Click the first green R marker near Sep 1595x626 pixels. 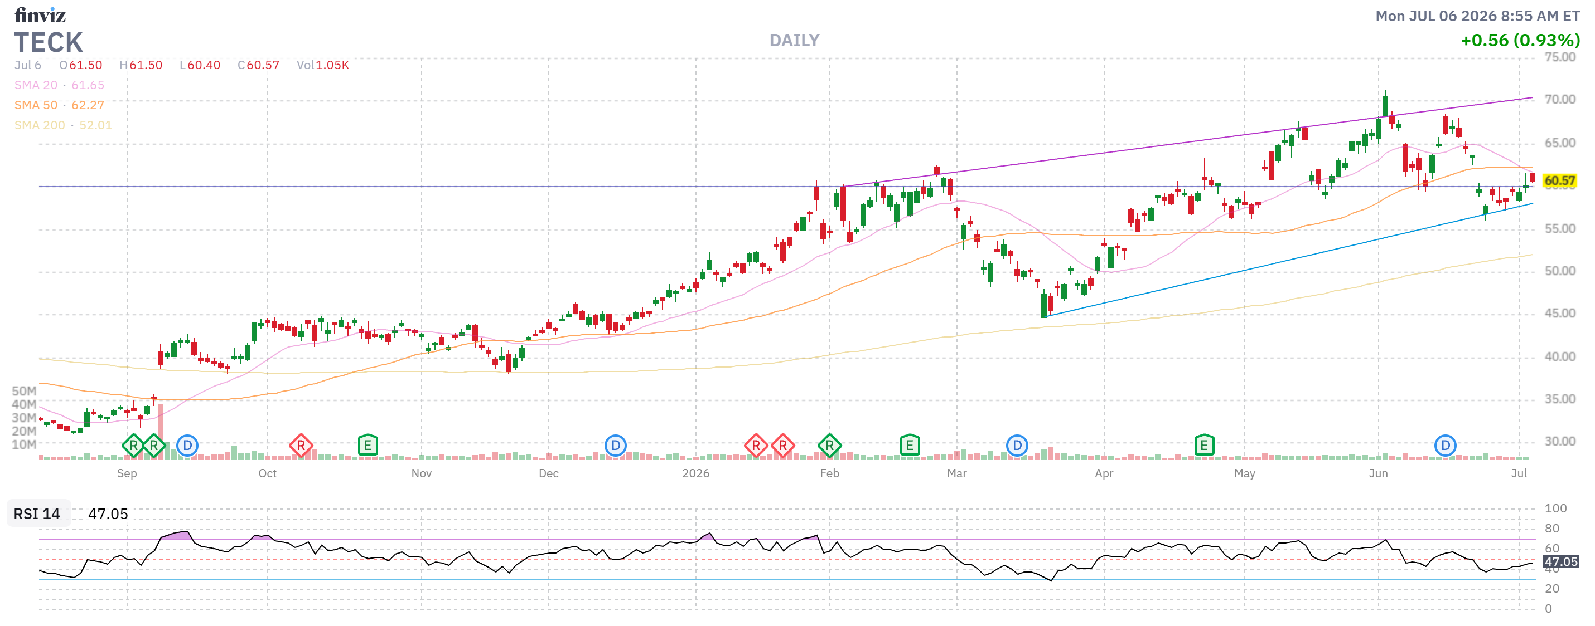pos(133,446)
